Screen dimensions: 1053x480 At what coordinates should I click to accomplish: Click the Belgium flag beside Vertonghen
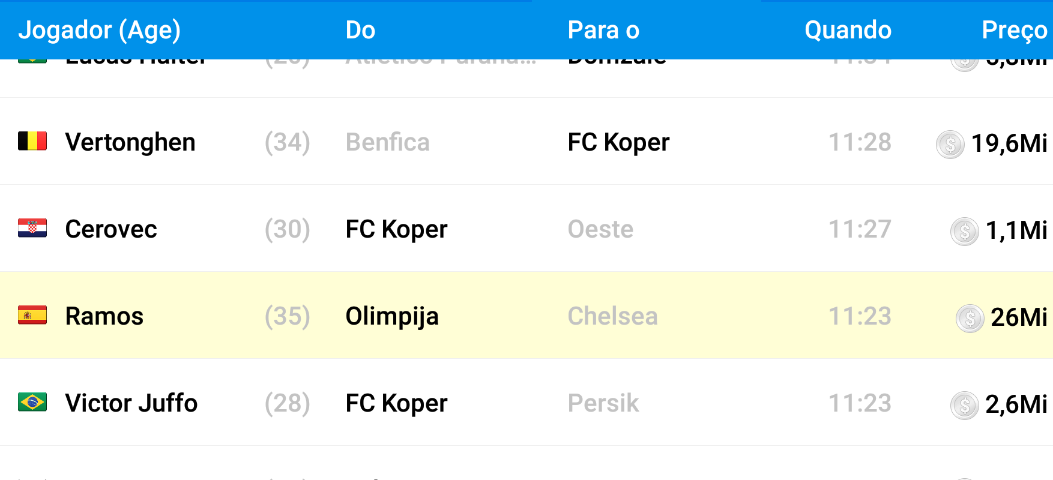(32, 142)
